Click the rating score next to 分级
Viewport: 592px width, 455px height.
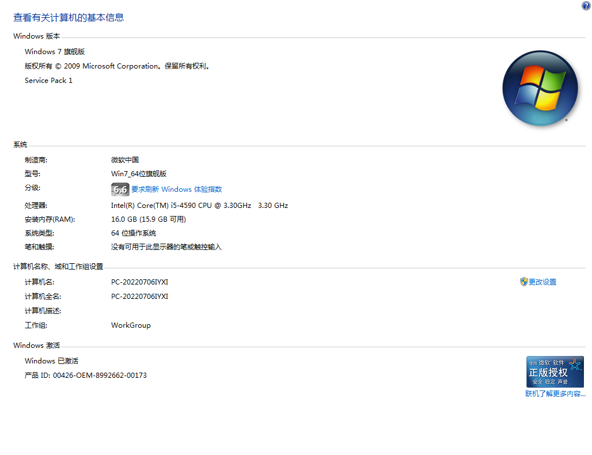120,189
